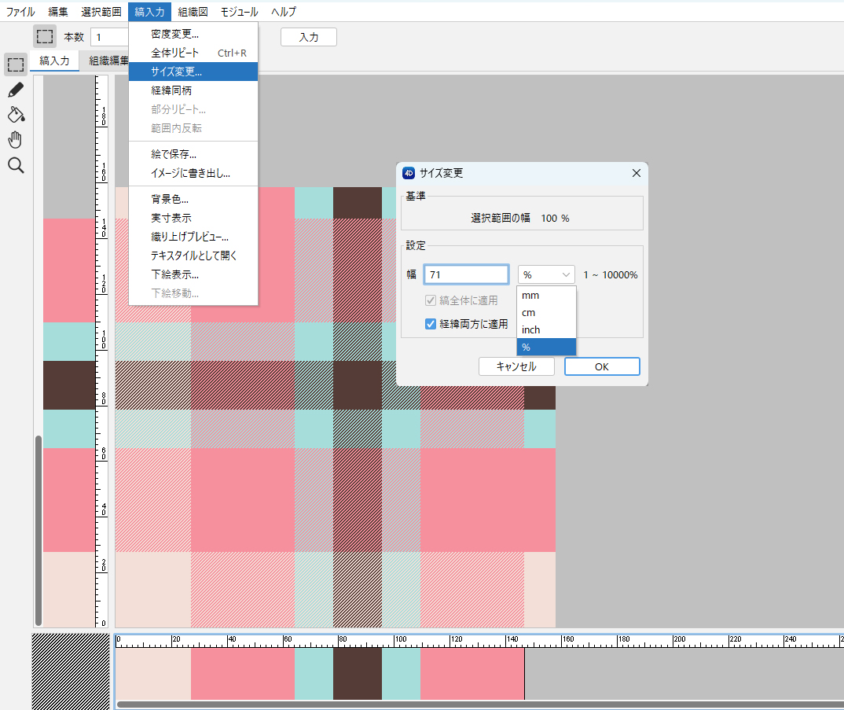Viewport: 844px width, 710px height.
Task: Close the サイズ変更 dialog
Action: [x=637, y=173]
